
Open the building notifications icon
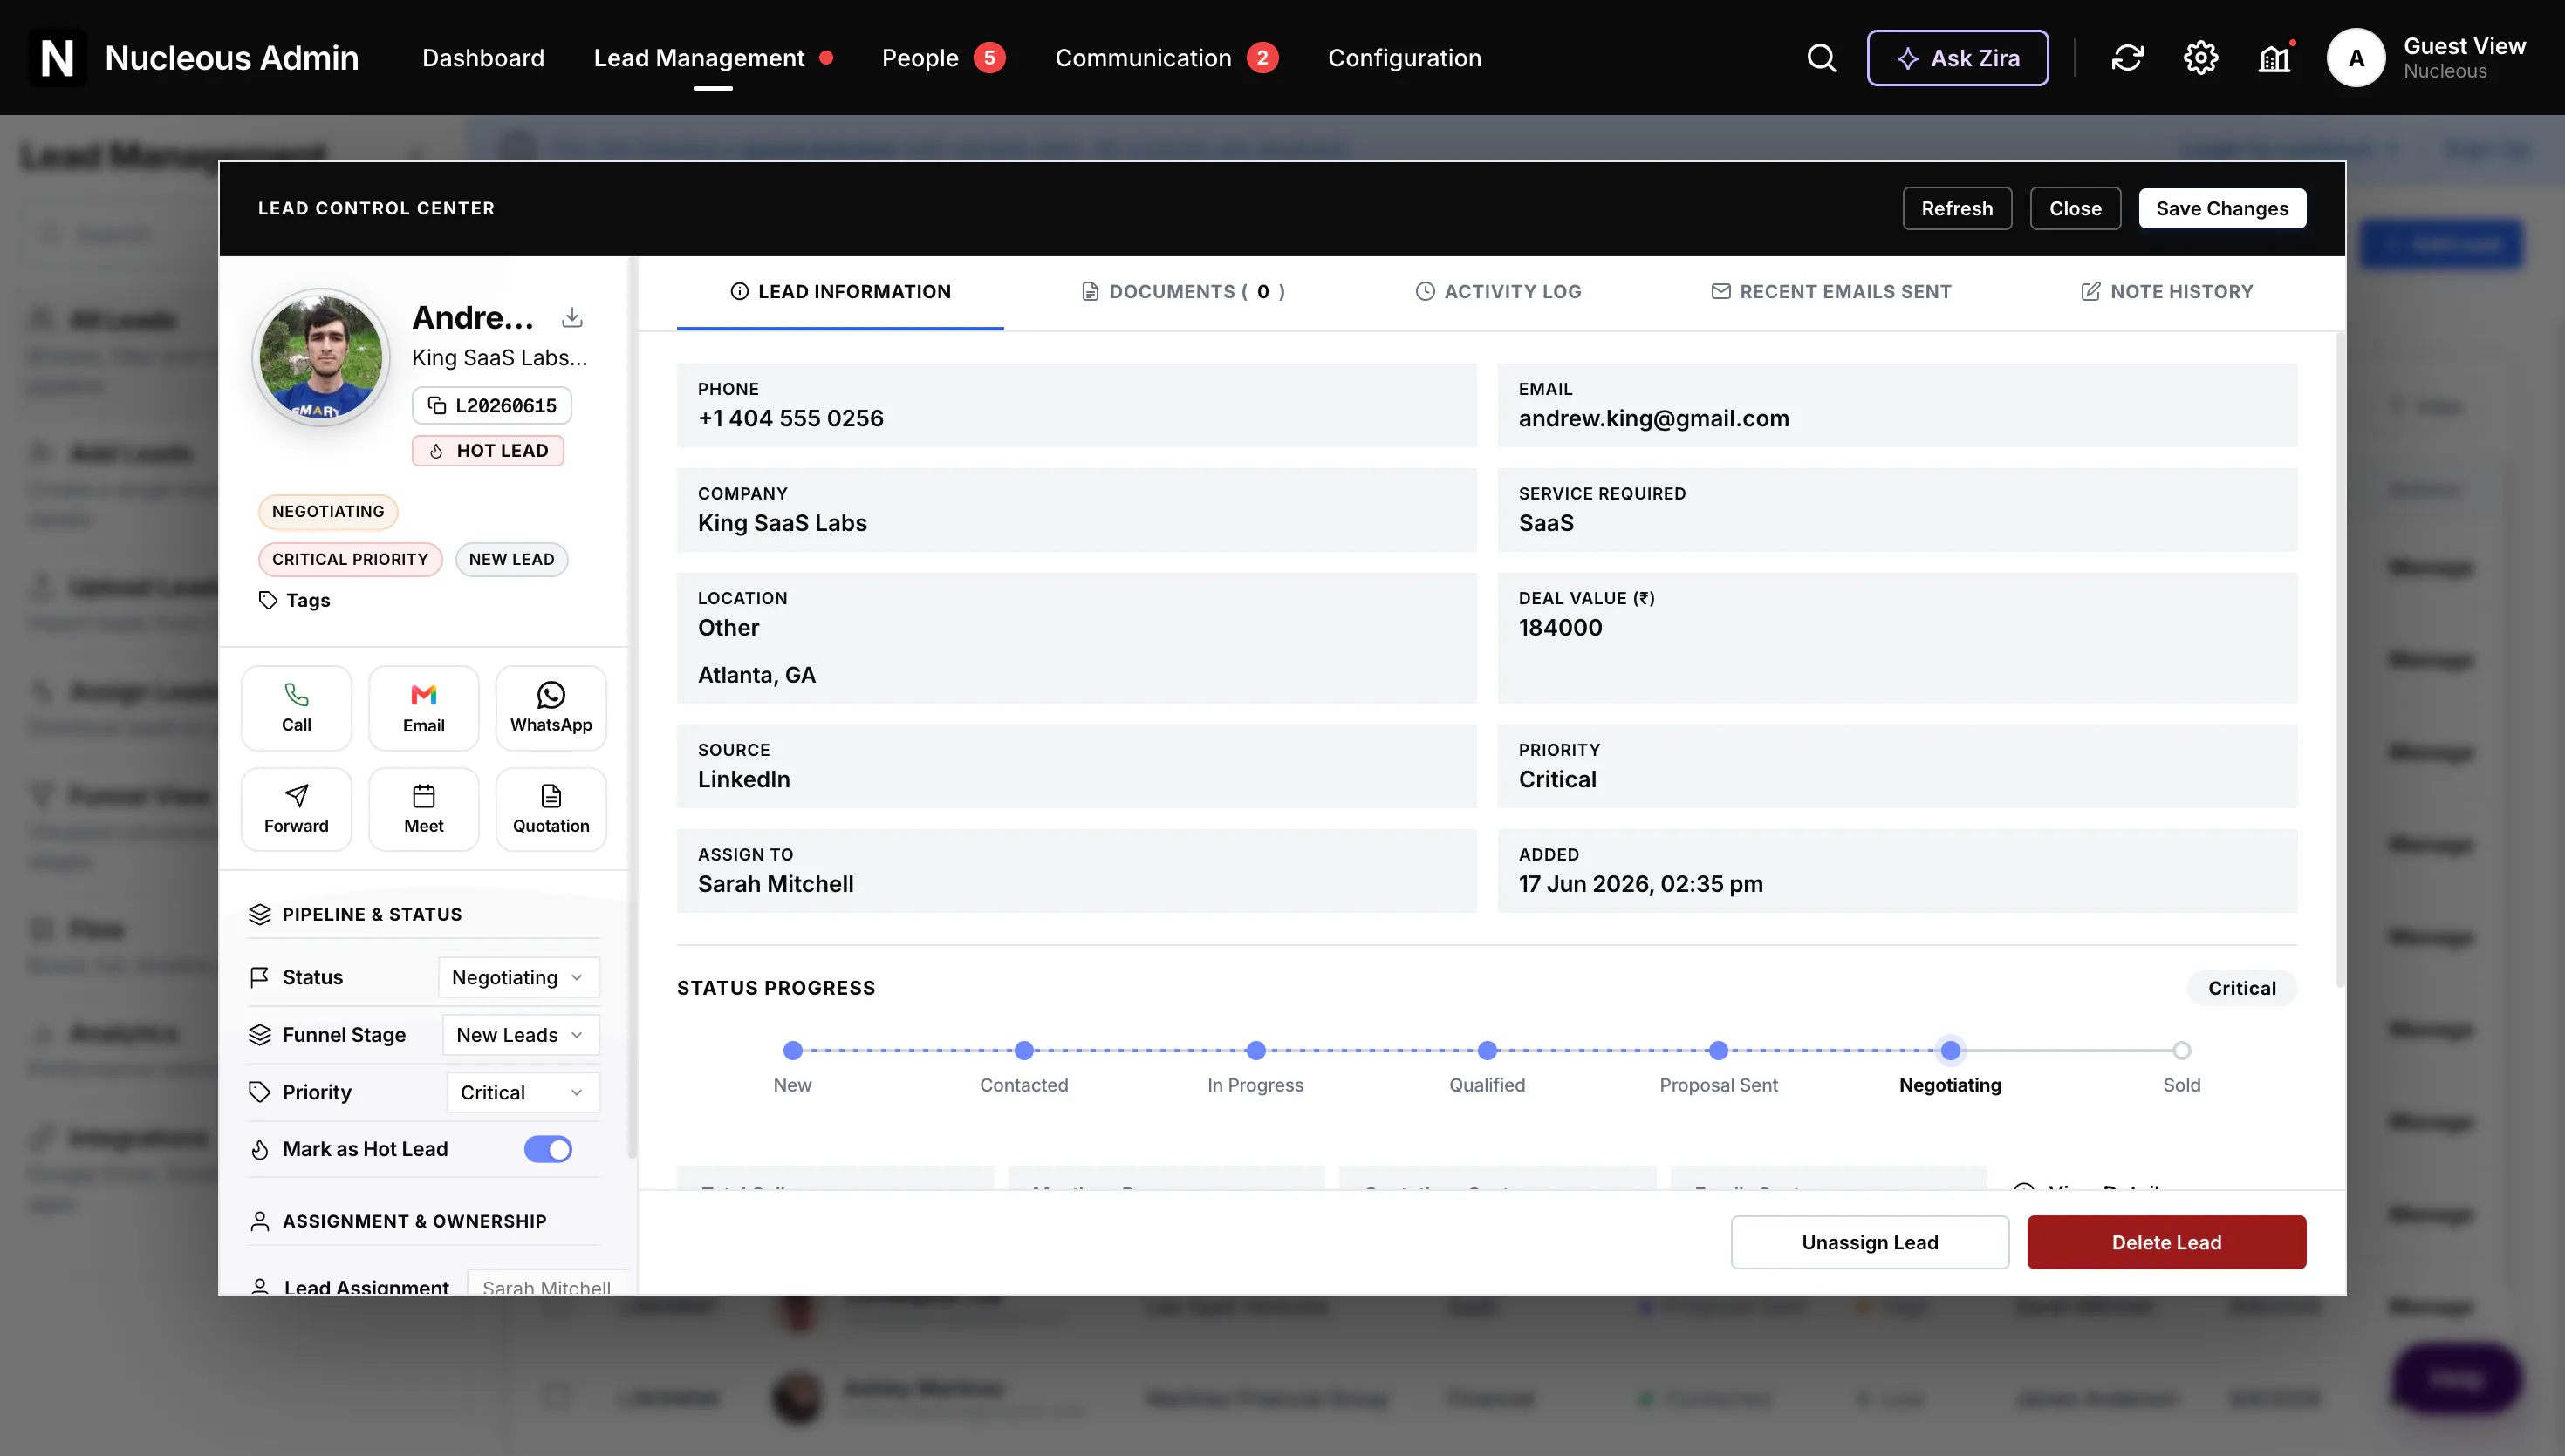[x=2274, y=58]
